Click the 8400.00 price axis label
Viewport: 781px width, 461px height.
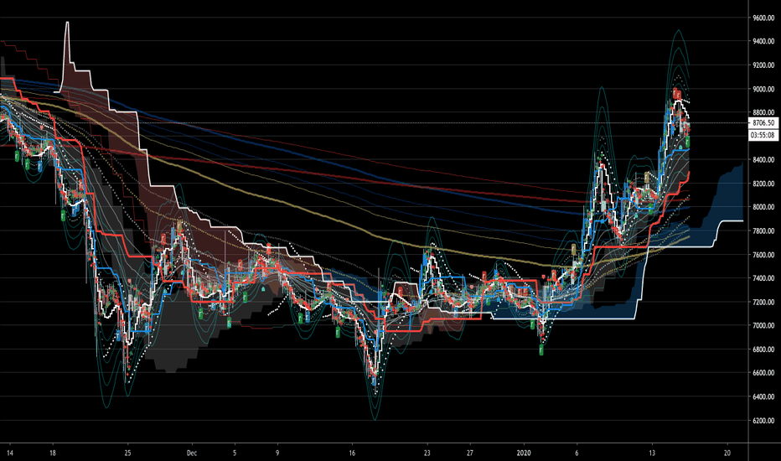tap(763, 160)
